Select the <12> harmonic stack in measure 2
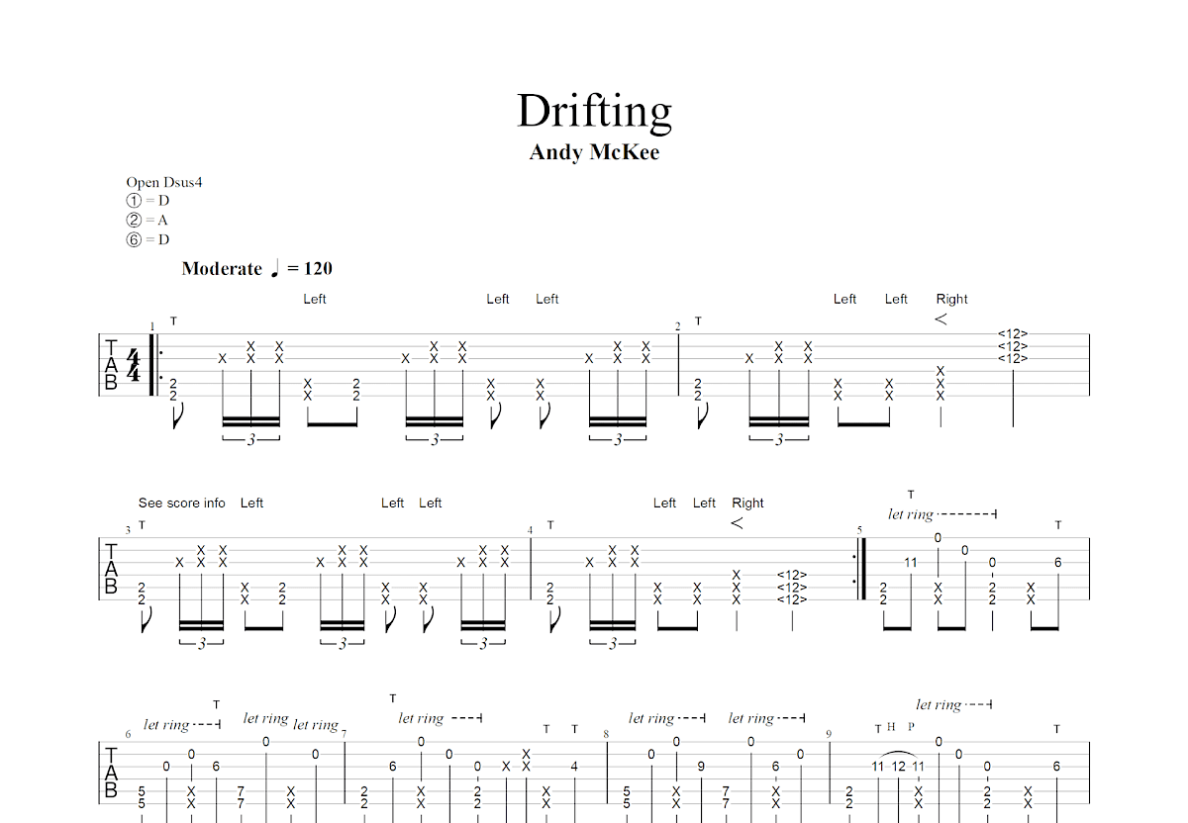1188x823 pixels. (x=1013, y=346)
